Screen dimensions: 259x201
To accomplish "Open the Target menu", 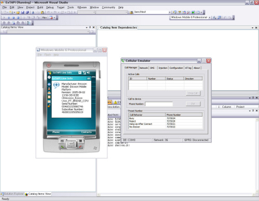I will [61, 7].
